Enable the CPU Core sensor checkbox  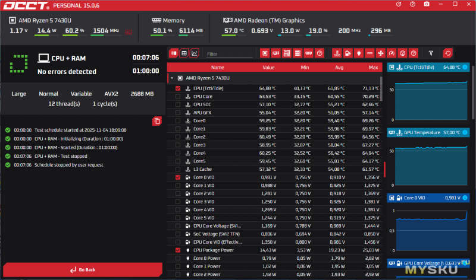coord(178,96)
